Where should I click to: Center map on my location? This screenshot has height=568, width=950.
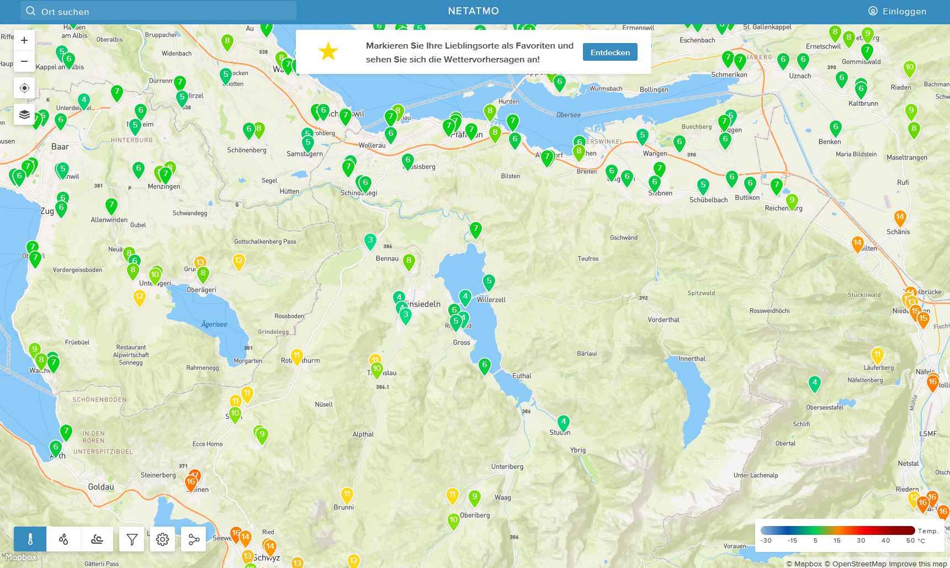[24, 88]
